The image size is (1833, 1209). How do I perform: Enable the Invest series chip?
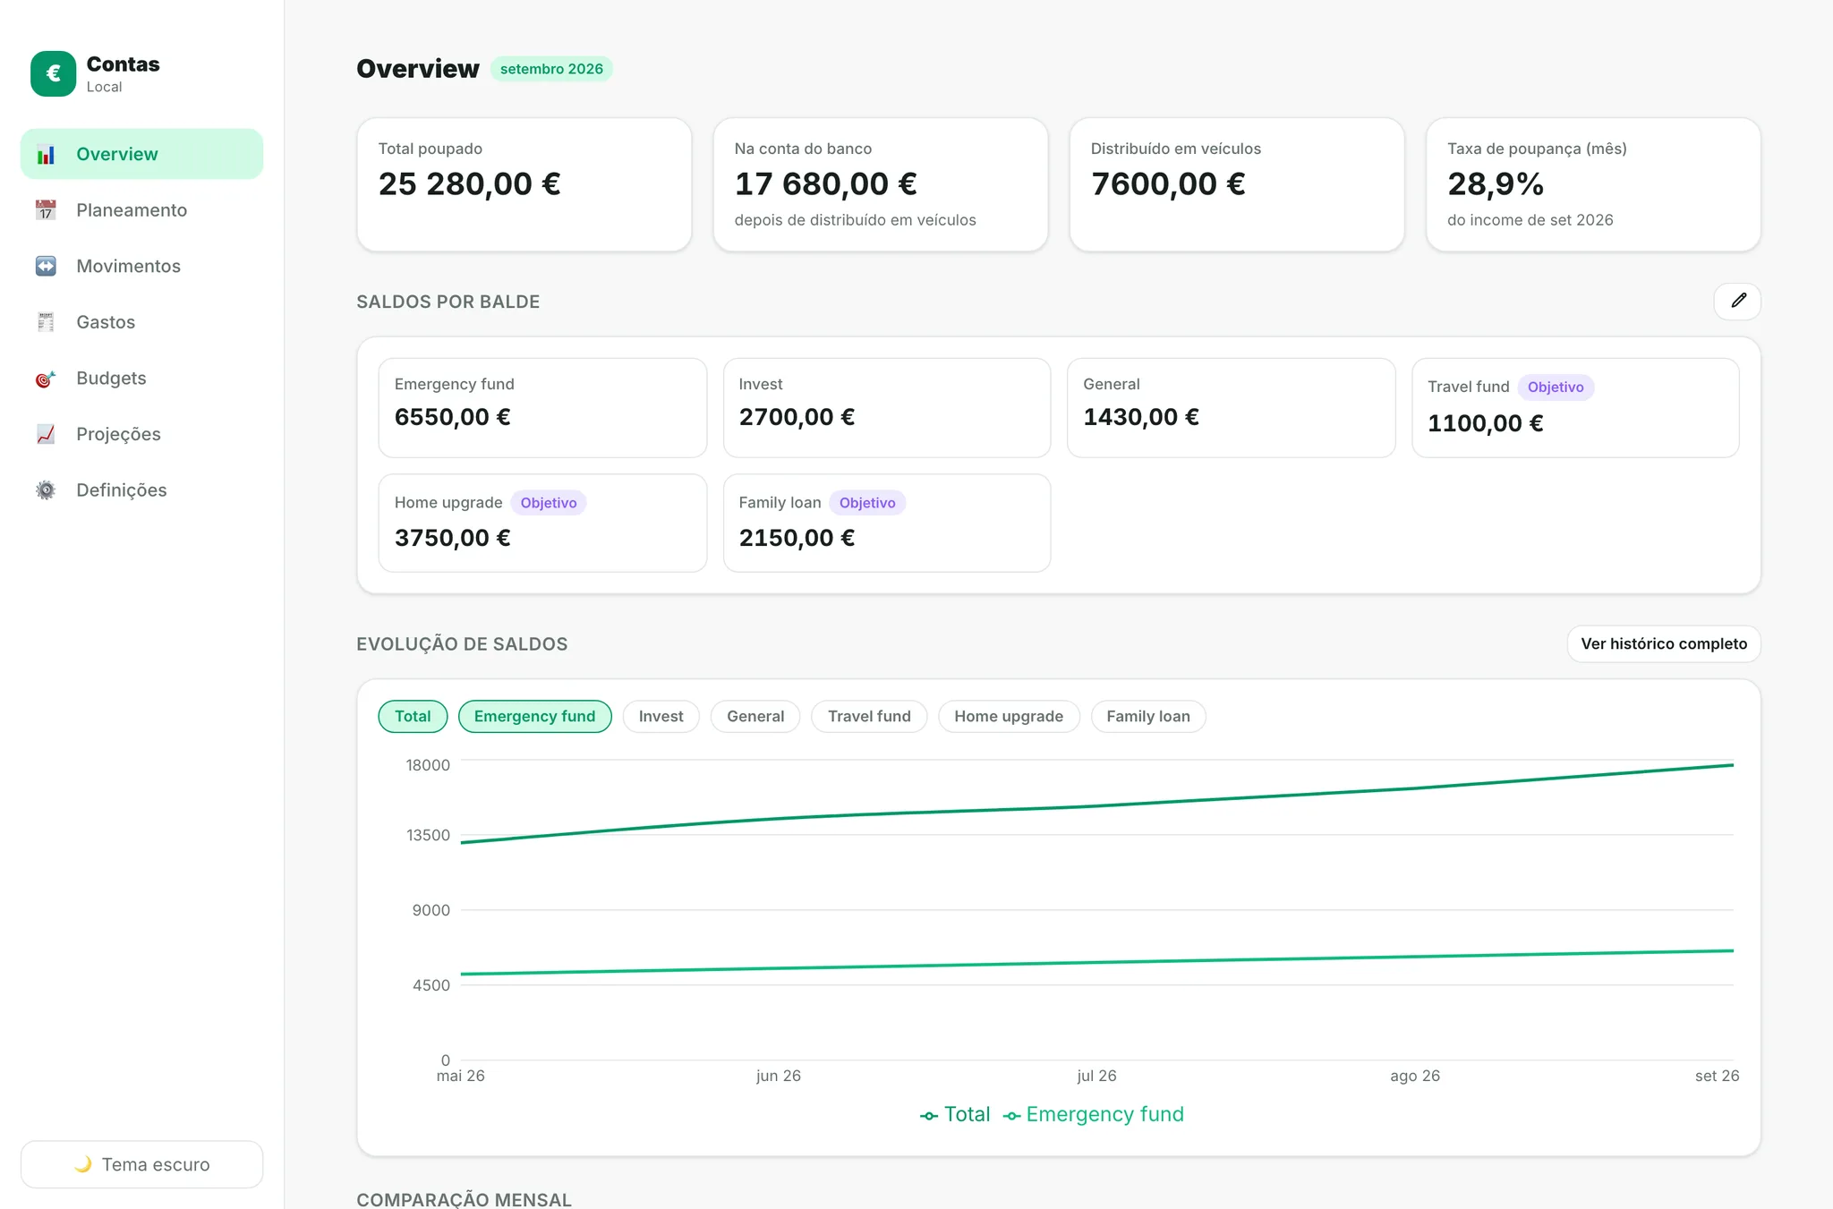(661, 716)
